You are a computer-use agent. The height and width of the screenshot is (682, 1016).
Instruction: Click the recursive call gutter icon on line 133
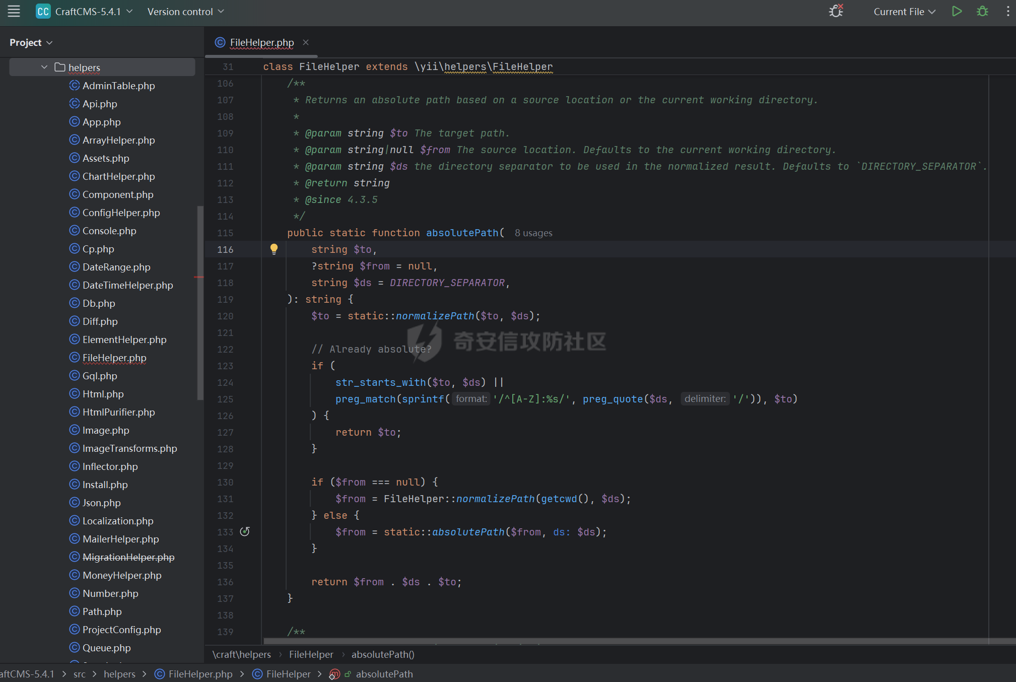coord(245,531)
